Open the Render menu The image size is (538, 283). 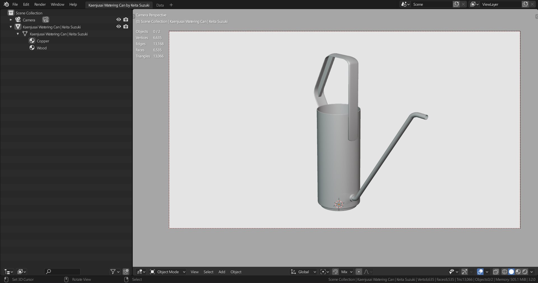pyautogui.click(x=40, y=4)
